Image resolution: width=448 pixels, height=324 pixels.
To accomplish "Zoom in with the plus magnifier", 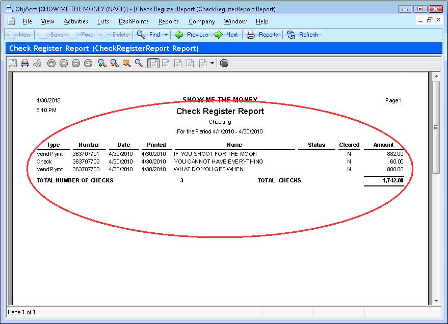I will click(x=102, y=63).
